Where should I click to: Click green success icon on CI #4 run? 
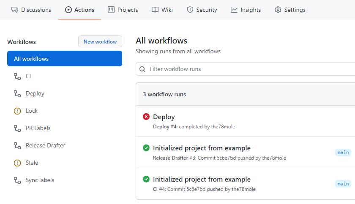146,179
